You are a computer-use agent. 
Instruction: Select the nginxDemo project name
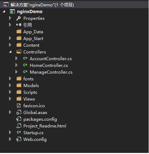(x=30, y=12)
